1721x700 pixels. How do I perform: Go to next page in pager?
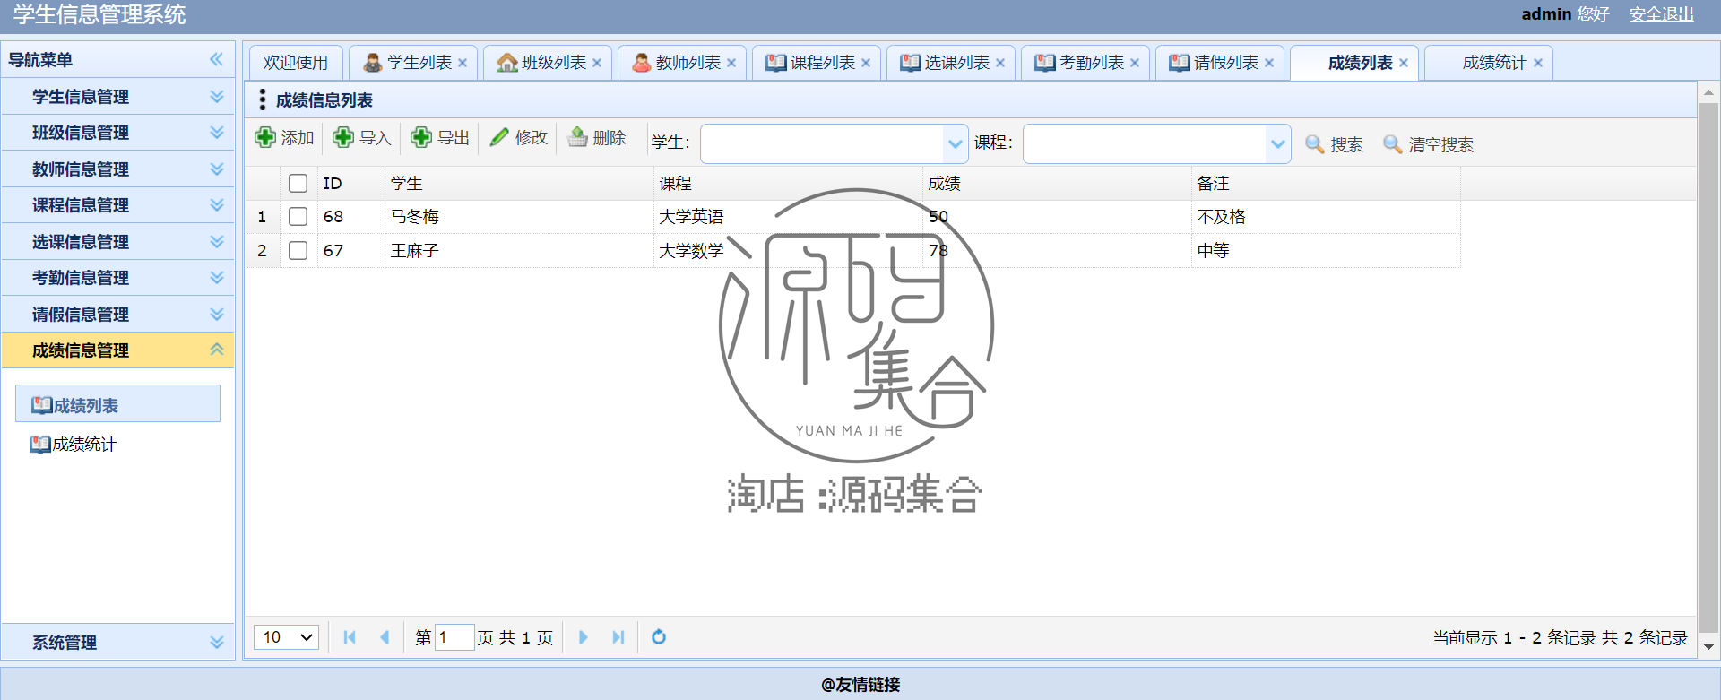click(583, 637)
